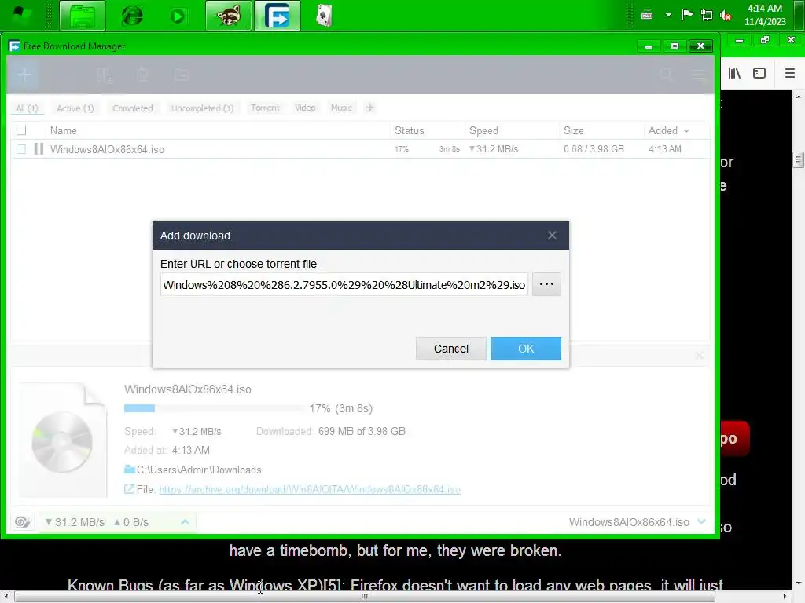The height and width of the screenshot is (603, 805).
Task: Click the file explorer icon in the taskbar
Action: point(83,16)
